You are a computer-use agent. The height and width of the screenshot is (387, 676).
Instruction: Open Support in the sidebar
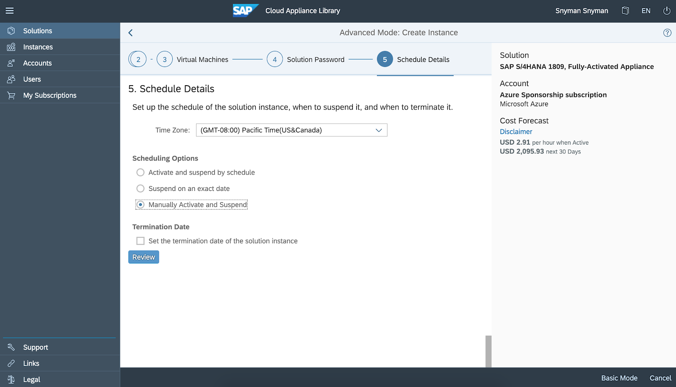[60, 347]
